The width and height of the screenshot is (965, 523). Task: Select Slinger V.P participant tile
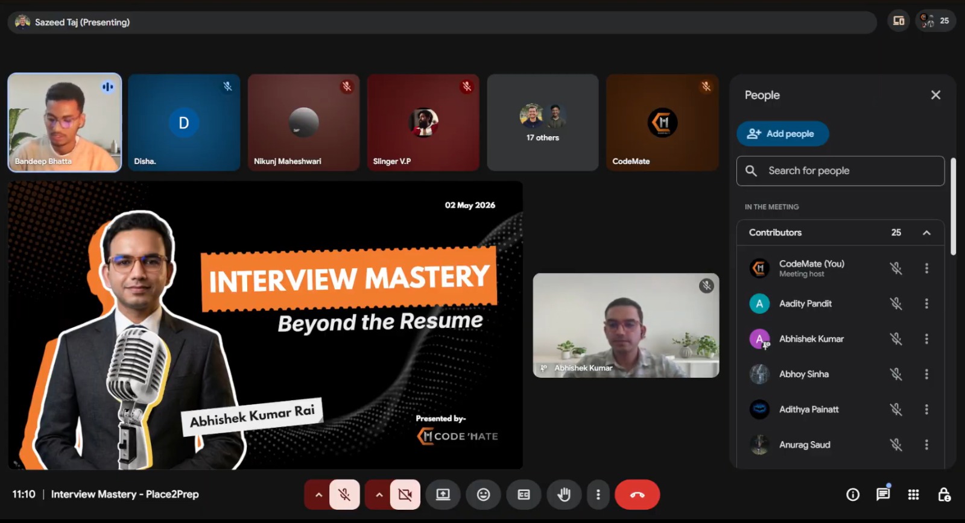(423, 123)
